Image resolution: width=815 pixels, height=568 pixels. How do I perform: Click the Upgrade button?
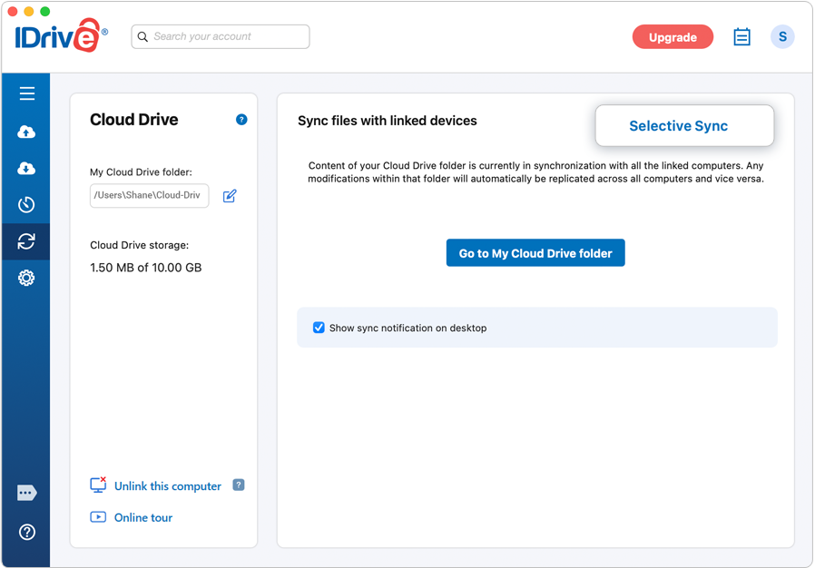pos(673,37)
